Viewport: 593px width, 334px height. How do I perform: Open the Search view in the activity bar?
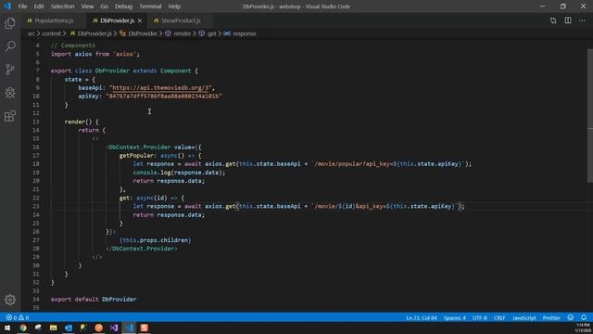(10, 46)
